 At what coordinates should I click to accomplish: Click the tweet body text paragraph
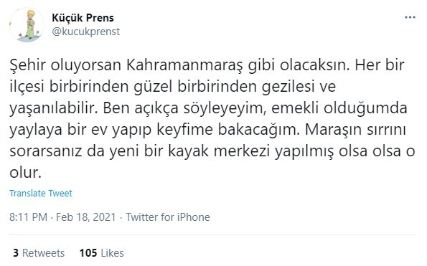[212, 118]
